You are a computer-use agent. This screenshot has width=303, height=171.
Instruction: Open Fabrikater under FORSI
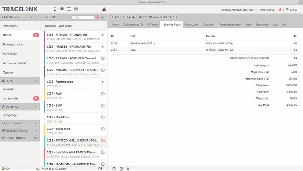tap(20, 89)
